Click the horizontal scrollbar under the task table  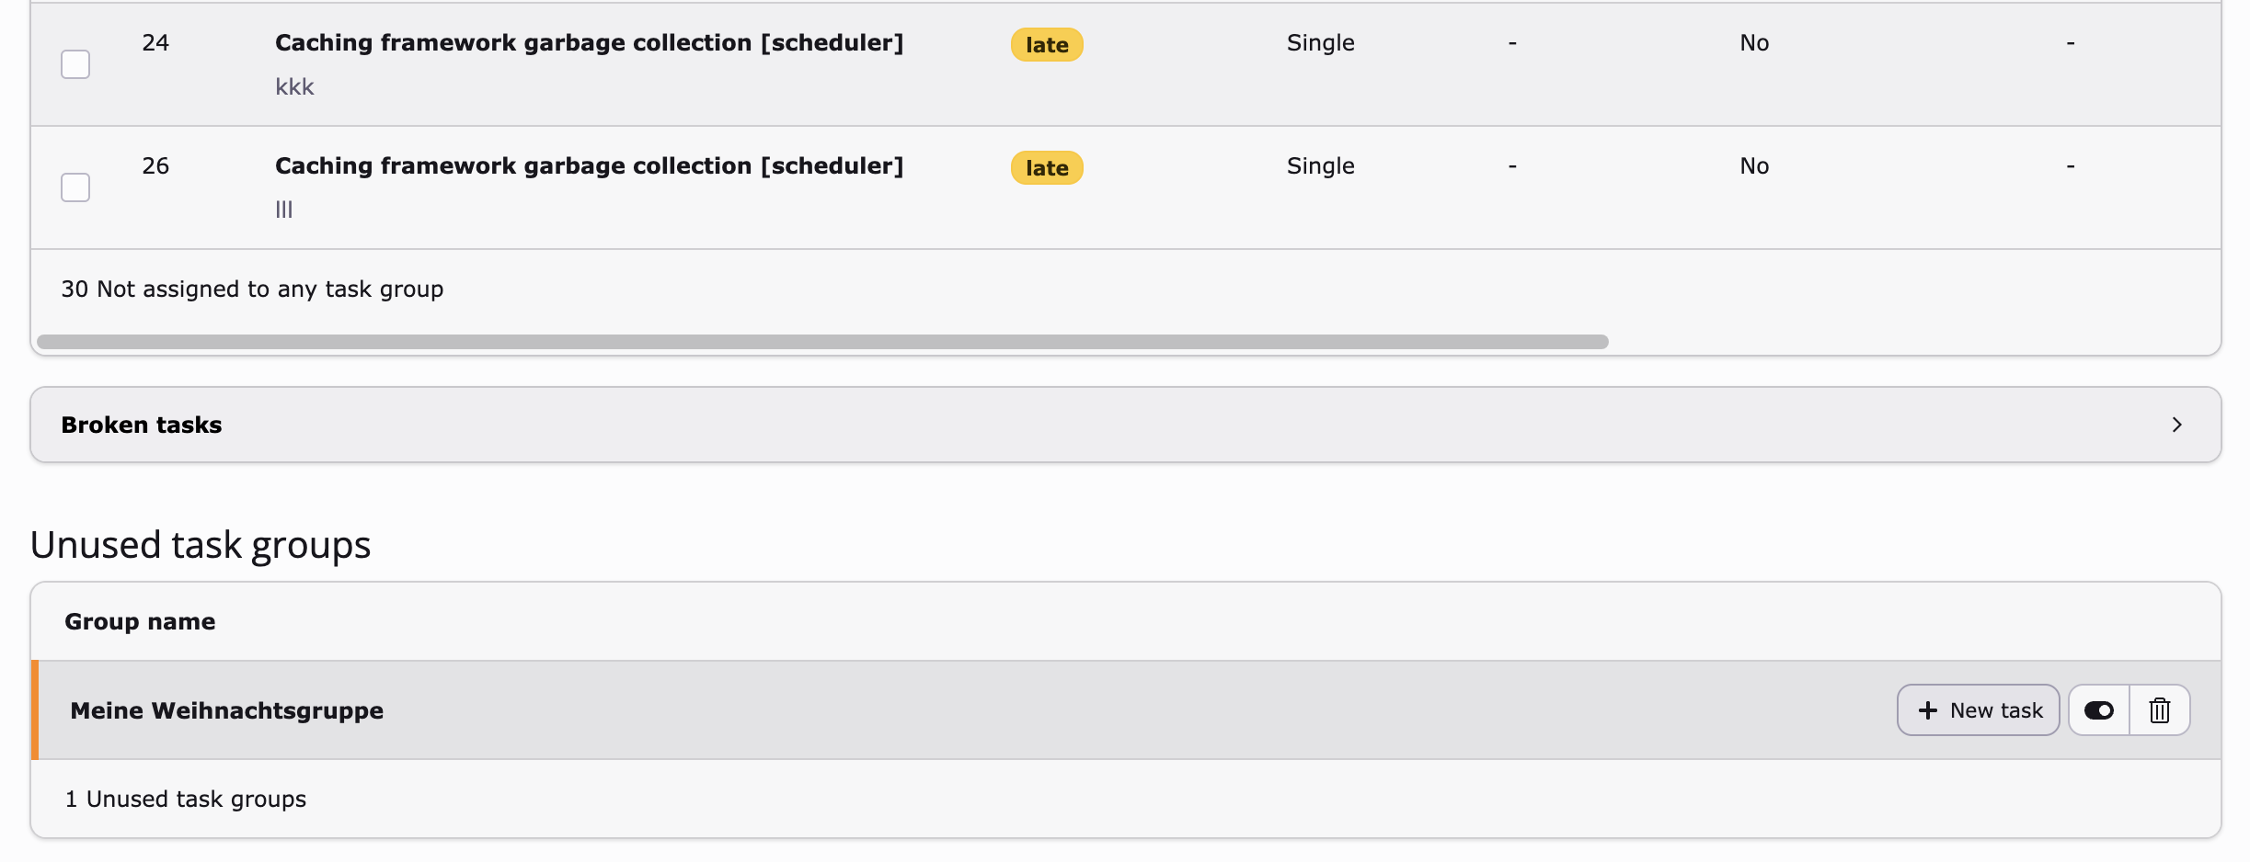[x=822, y=342]
